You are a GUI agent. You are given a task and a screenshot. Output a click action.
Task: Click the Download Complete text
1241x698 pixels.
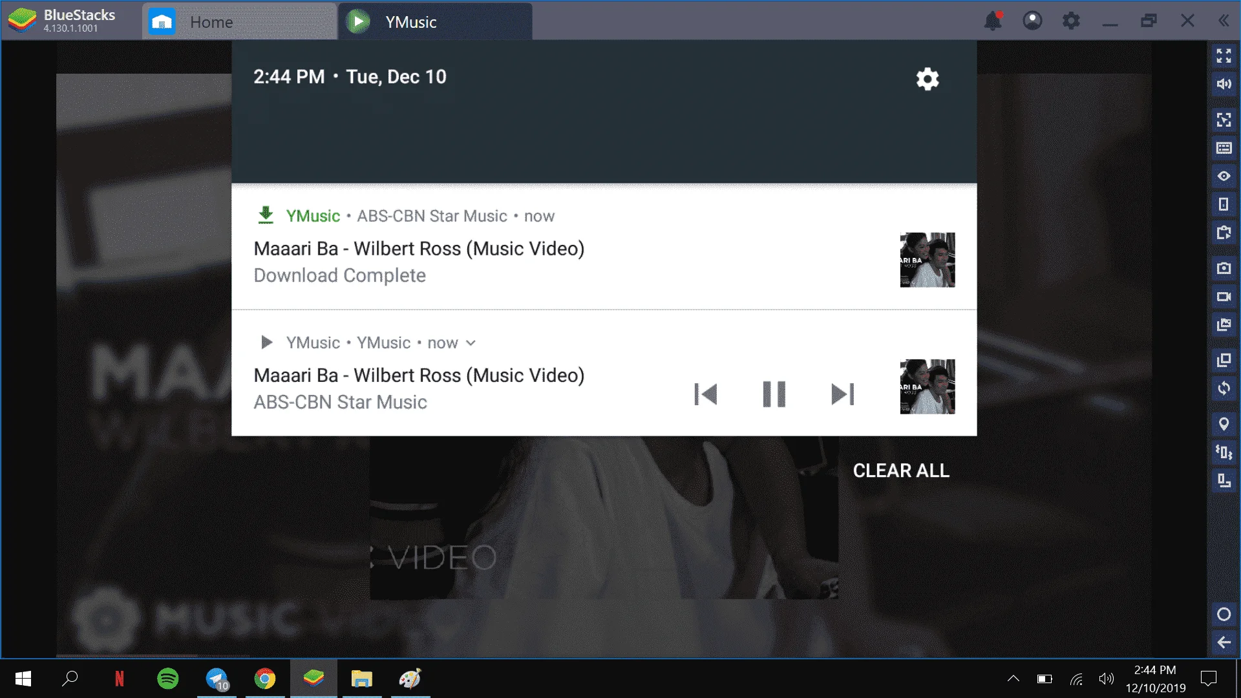[x=340, y=275]
